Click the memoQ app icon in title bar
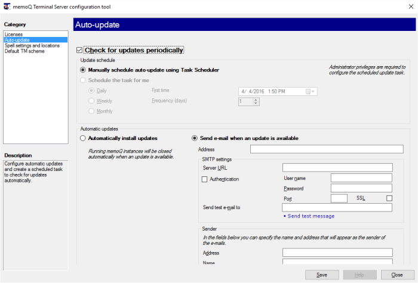The height and width of the screenshot is (283, 418). (7, 6)
